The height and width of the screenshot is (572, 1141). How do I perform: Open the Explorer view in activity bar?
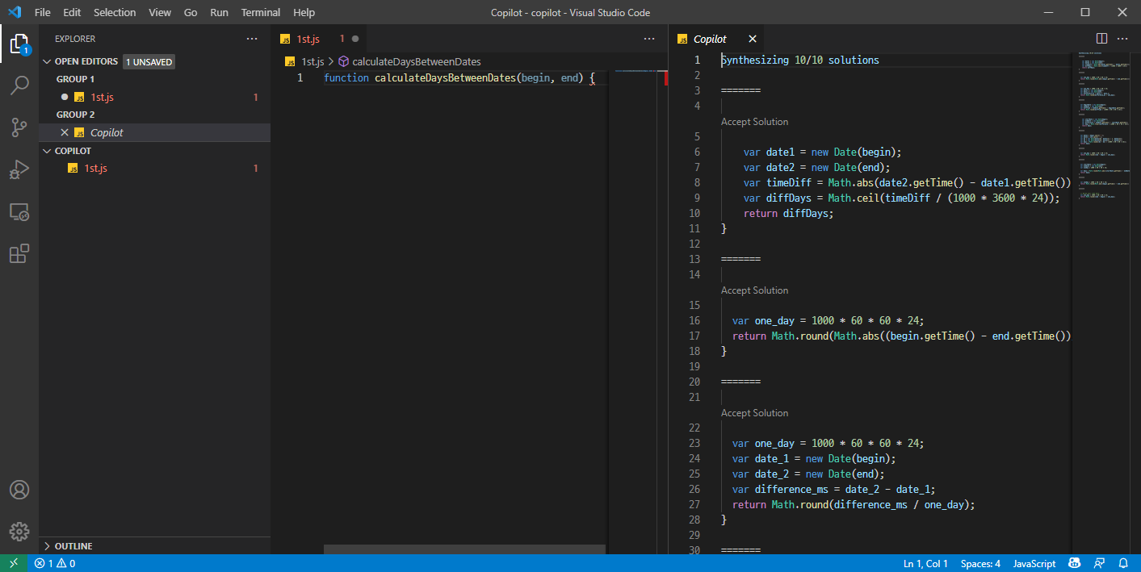point(19,43)
